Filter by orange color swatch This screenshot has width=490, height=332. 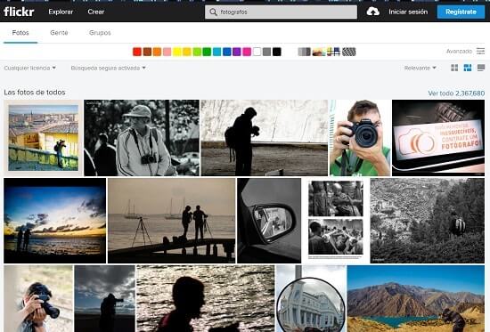pos(157,52)
